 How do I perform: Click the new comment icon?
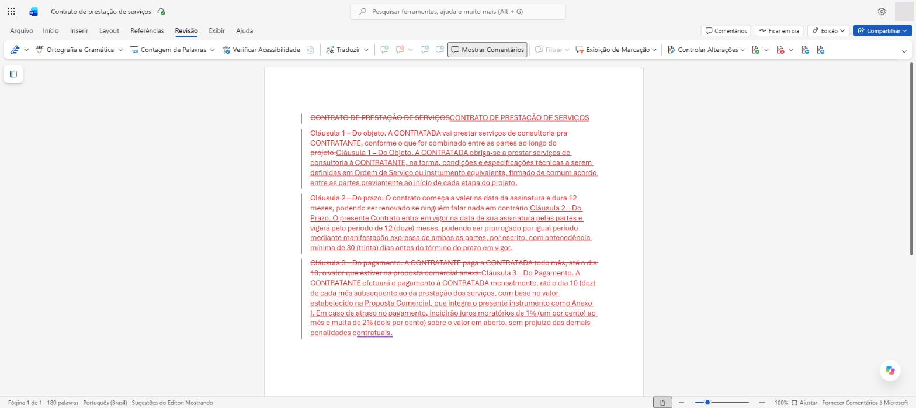click(384, 50)
